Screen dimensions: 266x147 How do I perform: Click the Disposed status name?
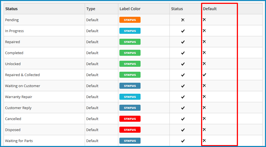click(x=13, y=130)
